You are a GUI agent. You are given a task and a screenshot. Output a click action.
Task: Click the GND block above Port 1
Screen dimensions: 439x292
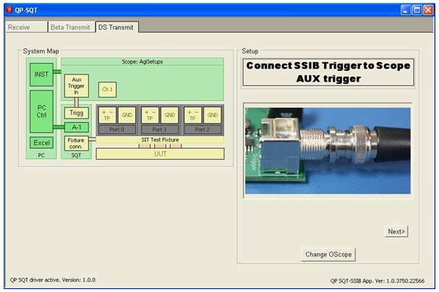click(x=170, y=115)
